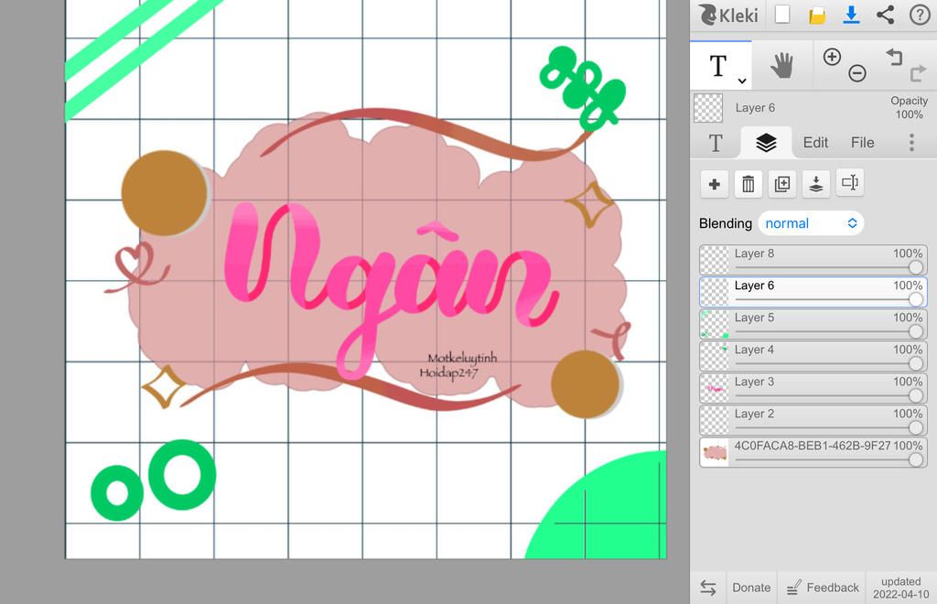
Task: Click the pink Ngân text on canvas
Action: pos(392,290)
